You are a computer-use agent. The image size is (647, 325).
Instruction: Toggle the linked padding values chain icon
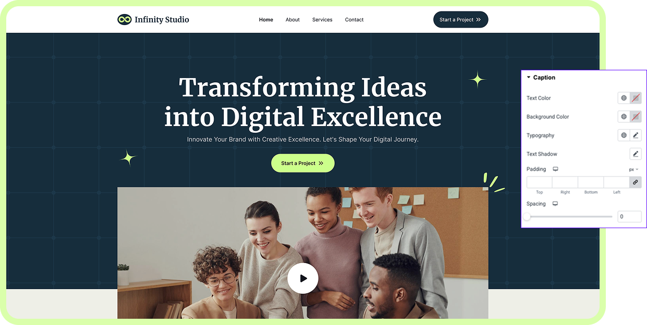coord(635,182)
